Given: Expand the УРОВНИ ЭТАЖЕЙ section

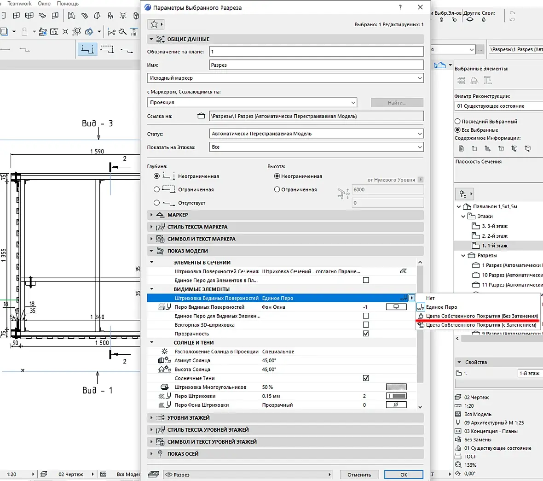Looking at the screenshot, I should click(285, 417).
